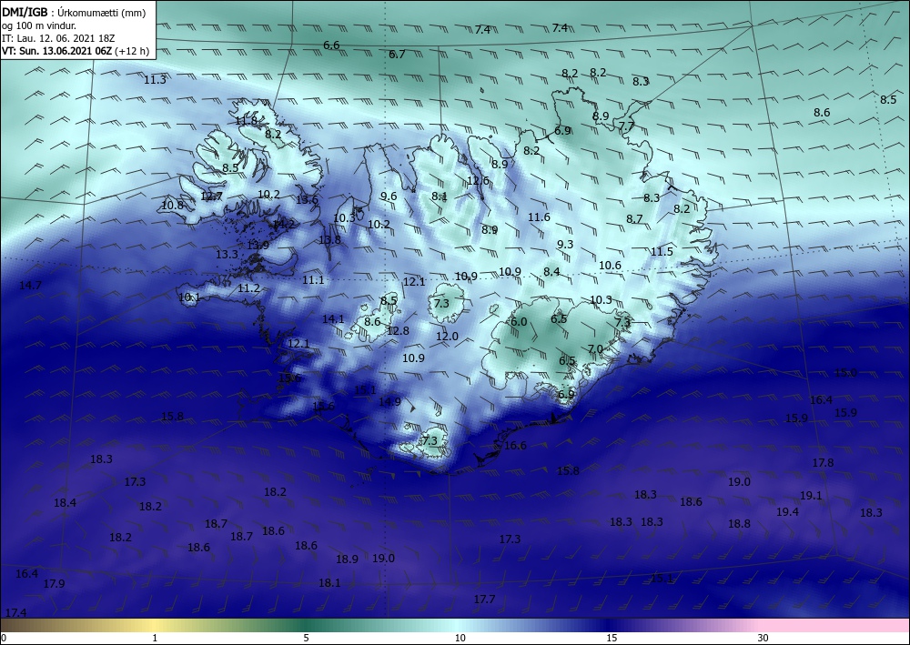This screenshot has height=645, width=910.
Task: Click the 8.1 map value
Action: tap(440, 197)
